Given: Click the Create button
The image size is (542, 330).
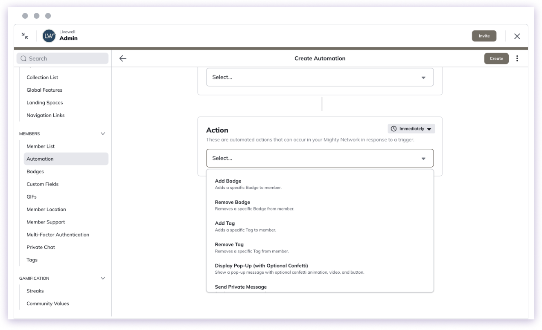Looking at the screenshot, I should [x=496, y=58].
